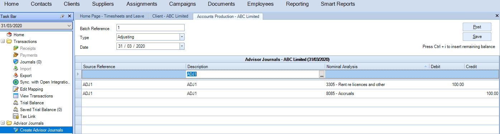The width and height of the screenshot is (500, 134).
Task: Click the 3305 - Rent re licences and other cell
Action: pyautogui.click(x=377, y=85)
